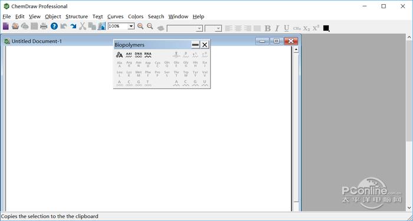Image resolution: width=413 pixels, height=221 pixels.
Task: Toggle chemical formula CH2 formatting
Action: click(297, 28)
